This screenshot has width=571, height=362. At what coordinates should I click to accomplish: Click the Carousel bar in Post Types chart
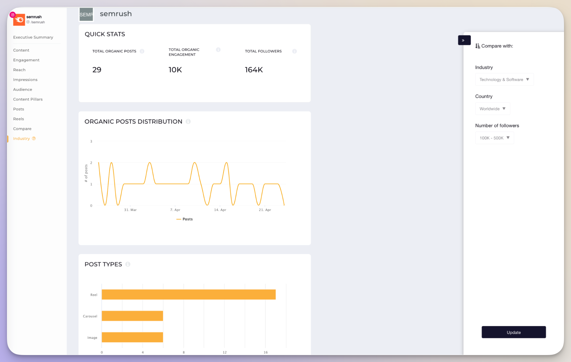coord(132,316)
